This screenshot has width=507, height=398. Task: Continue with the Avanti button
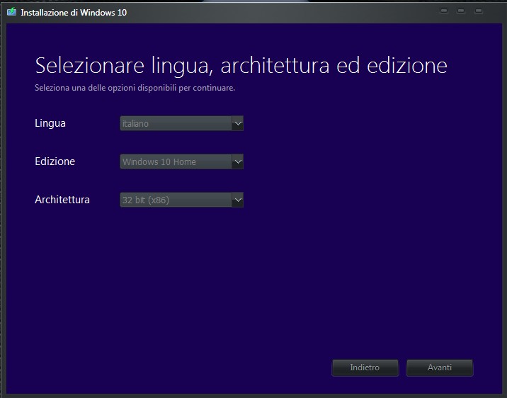click(440, 368)
